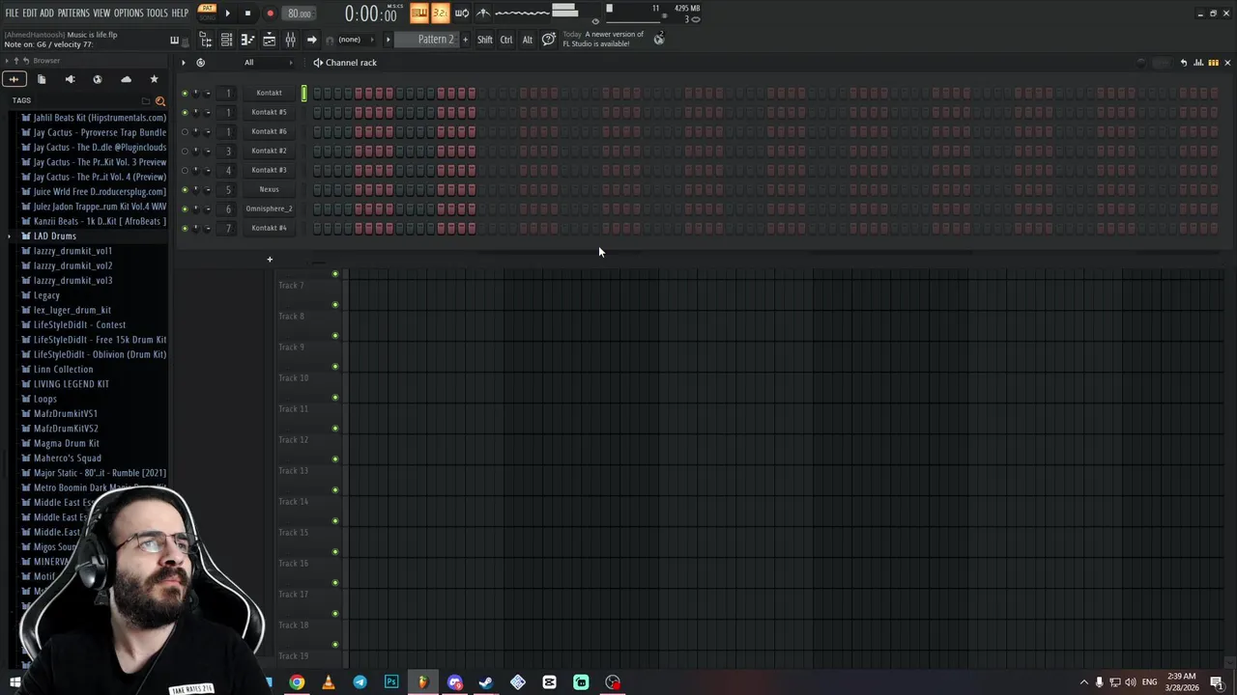Open Steam from the taskbar
This screenshot has width=1237, height=695.
pyautogui.click(x=486, y=682)
